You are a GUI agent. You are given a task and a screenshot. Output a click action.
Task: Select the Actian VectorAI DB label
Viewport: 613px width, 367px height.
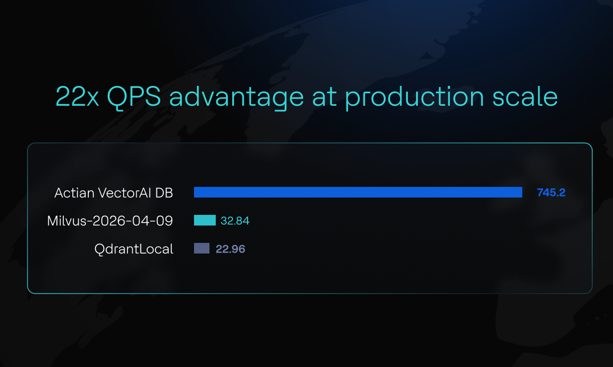click(113, 193)
